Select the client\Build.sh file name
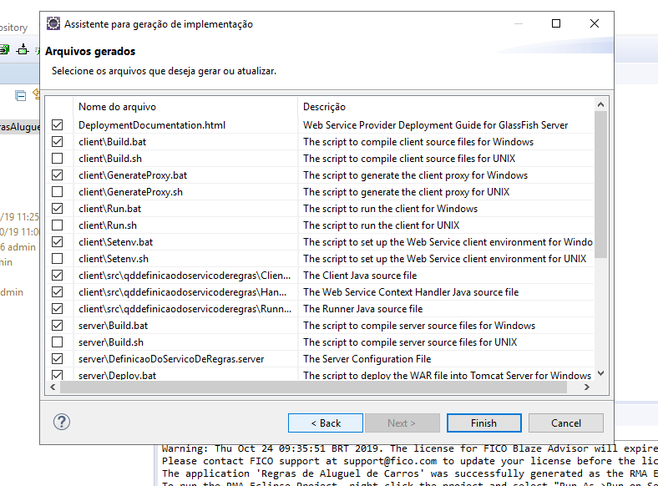This screenshot has width=658, height=486. point(110,159)
